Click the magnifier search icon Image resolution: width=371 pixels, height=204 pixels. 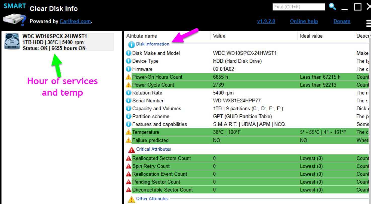click(x=332, y=7)
